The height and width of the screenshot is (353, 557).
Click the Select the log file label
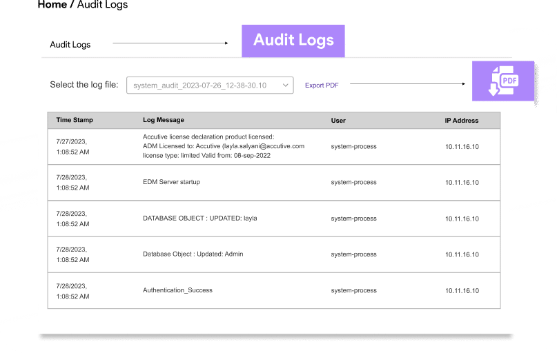[84, 85]
